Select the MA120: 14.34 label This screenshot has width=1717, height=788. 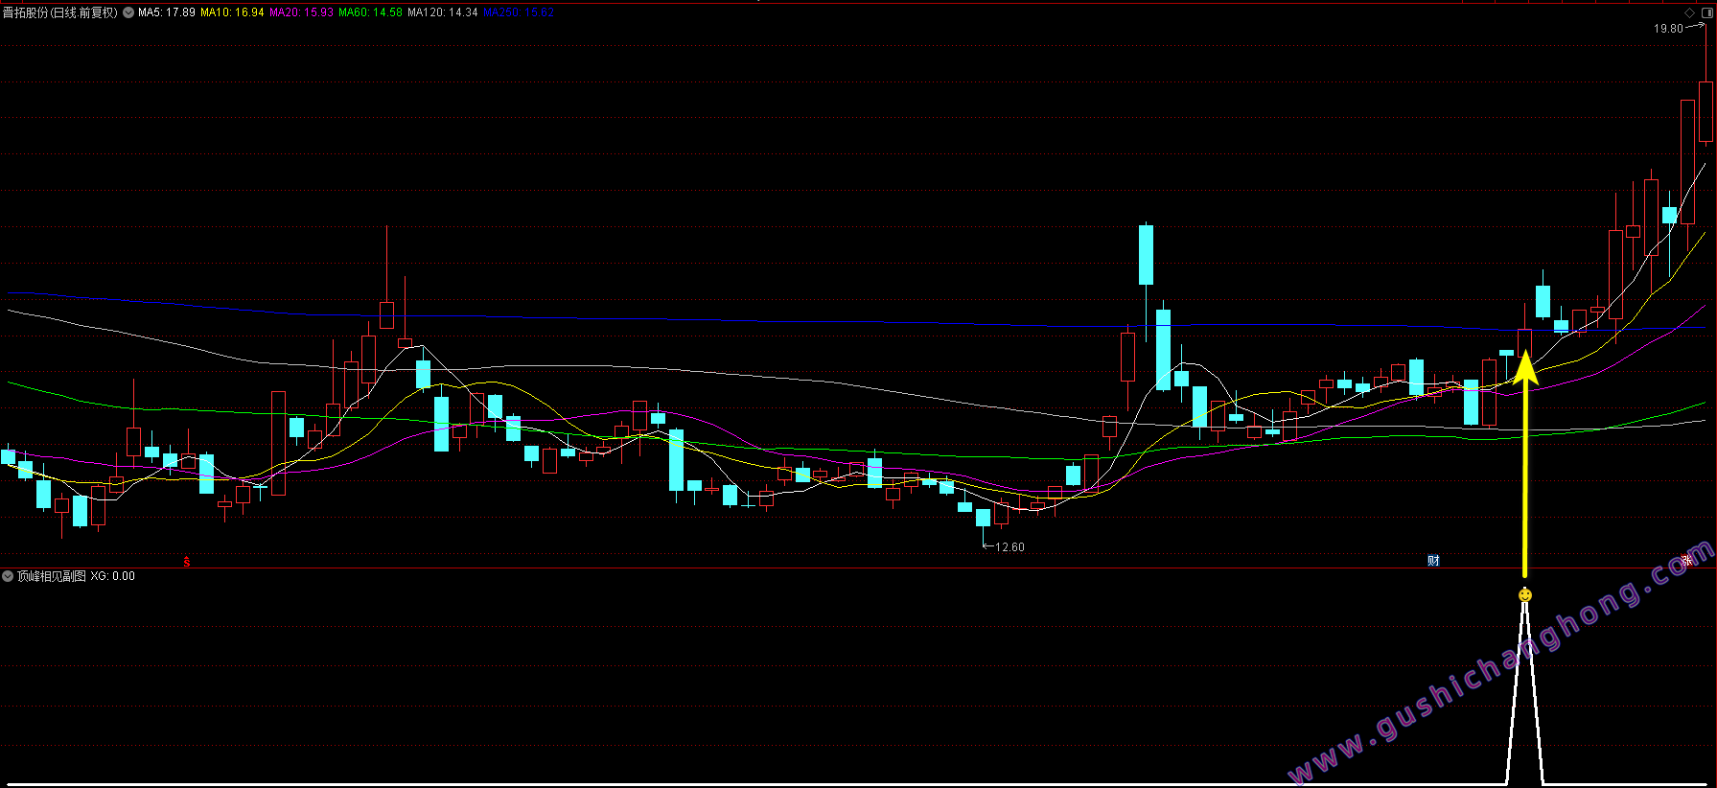pyautogui.click(x=442, y=12)
